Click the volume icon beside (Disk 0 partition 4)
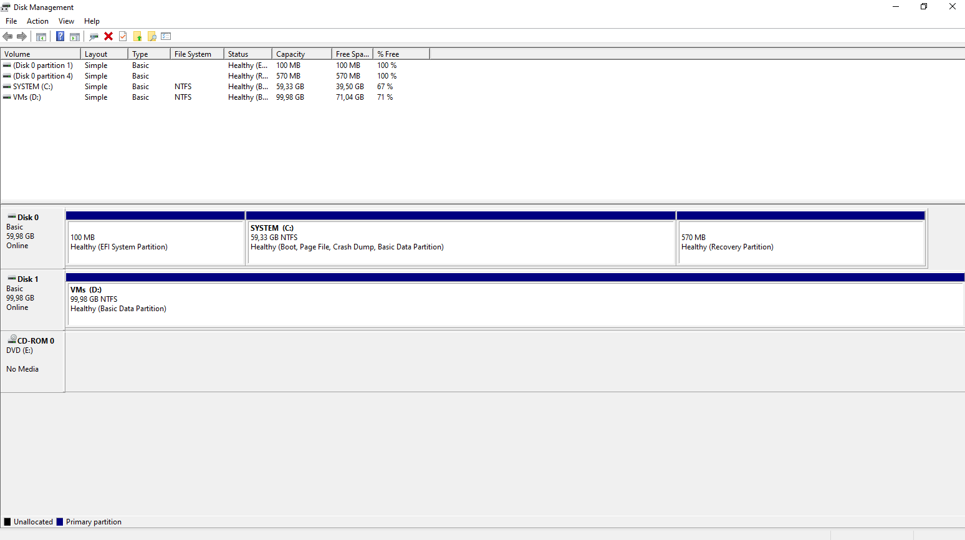Viewport: 965px width, 540px height. tap(7, 76)
